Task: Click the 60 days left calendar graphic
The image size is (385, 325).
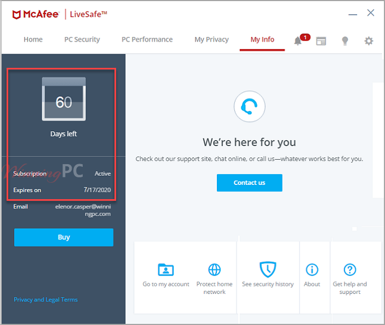Action: 64,99
